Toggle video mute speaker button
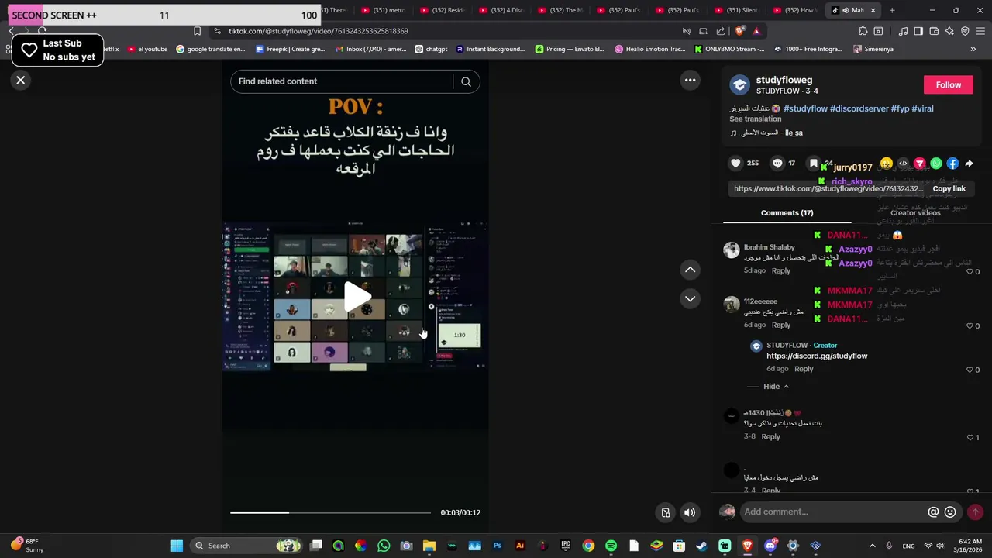This screenshot has width=992, height=558. pos(689,512)
